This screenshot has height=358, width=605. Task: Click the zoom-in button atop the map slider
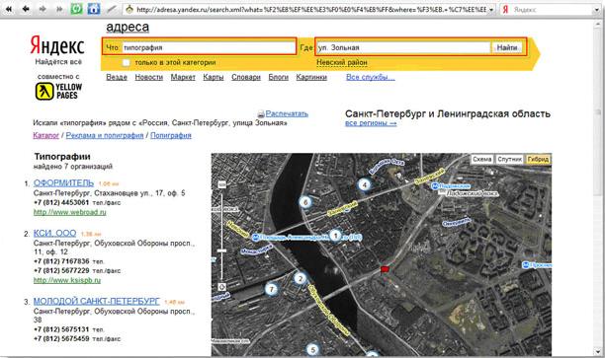[x=221, y=184]
